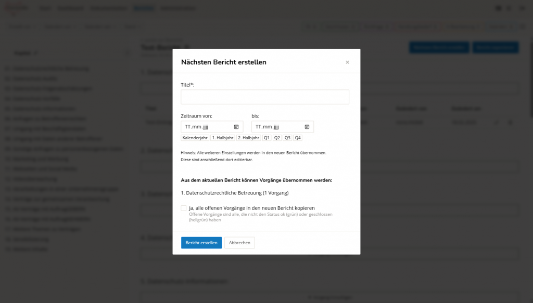
Task: Select the "Q1" period shortcut
Action: coord(267,137)
